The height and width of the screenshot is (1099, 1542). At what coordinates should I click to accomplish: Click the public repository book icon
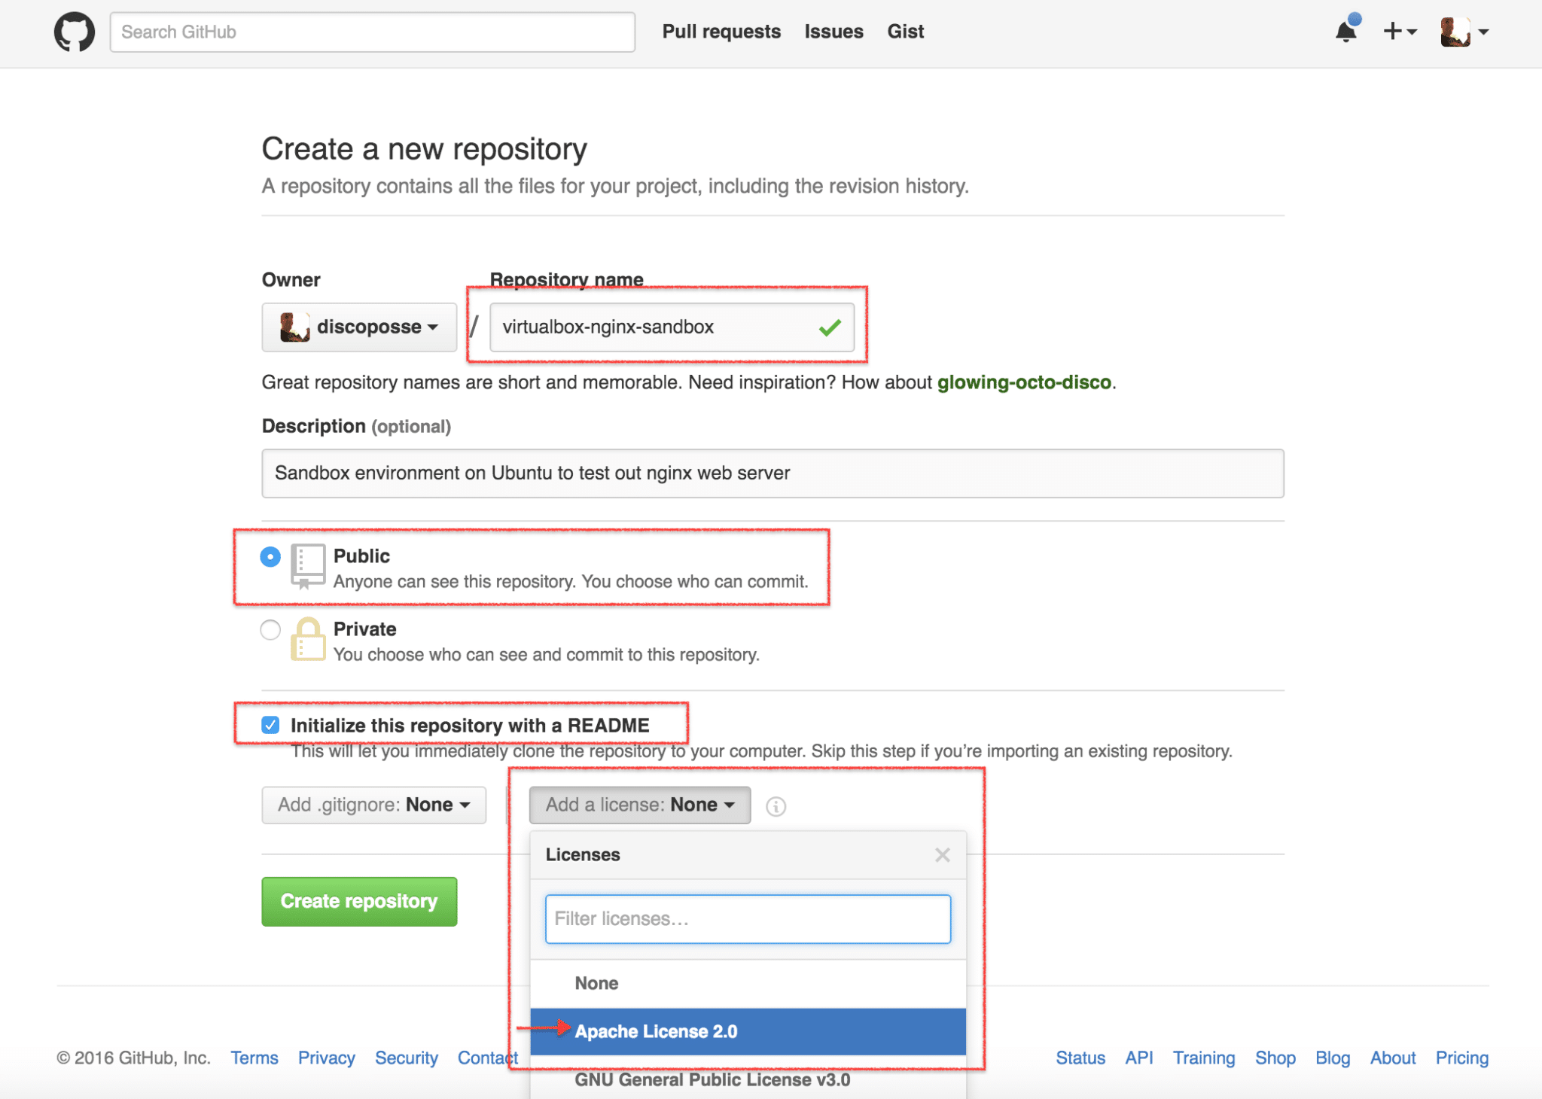coord(308,566)
